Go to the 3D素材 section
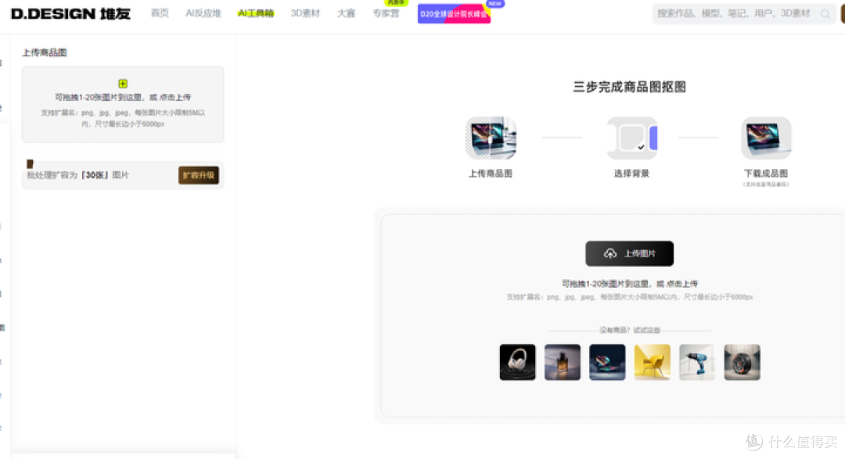Viewport: 845px width, 459px height. click(305, 13)
